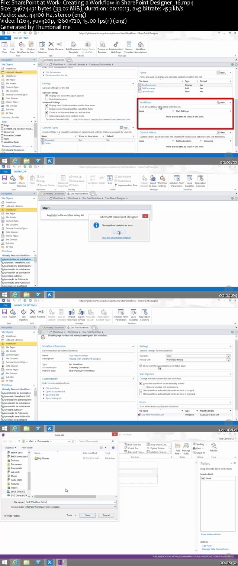Screen dimensions: 238x566
Task: Uncheck Show workflow visualization on status page
Action: [x=141, y=366]
